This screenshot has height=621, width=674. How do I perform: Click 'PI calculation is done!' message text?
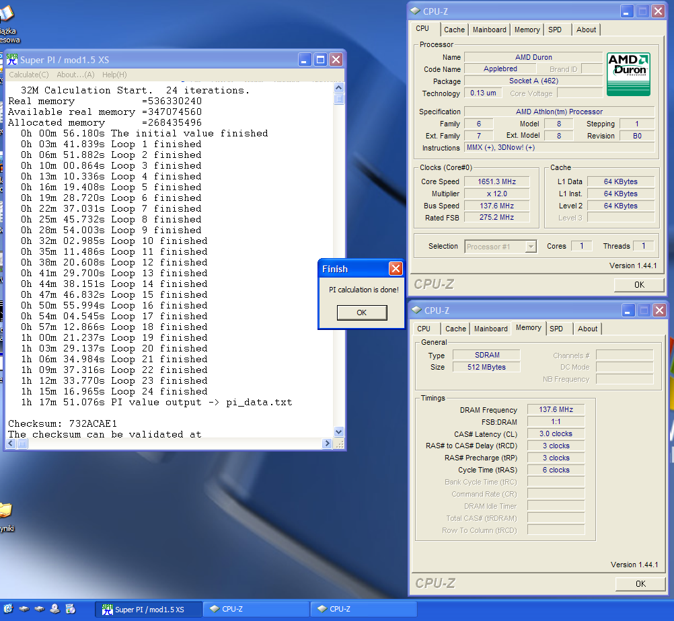[364, 290]
